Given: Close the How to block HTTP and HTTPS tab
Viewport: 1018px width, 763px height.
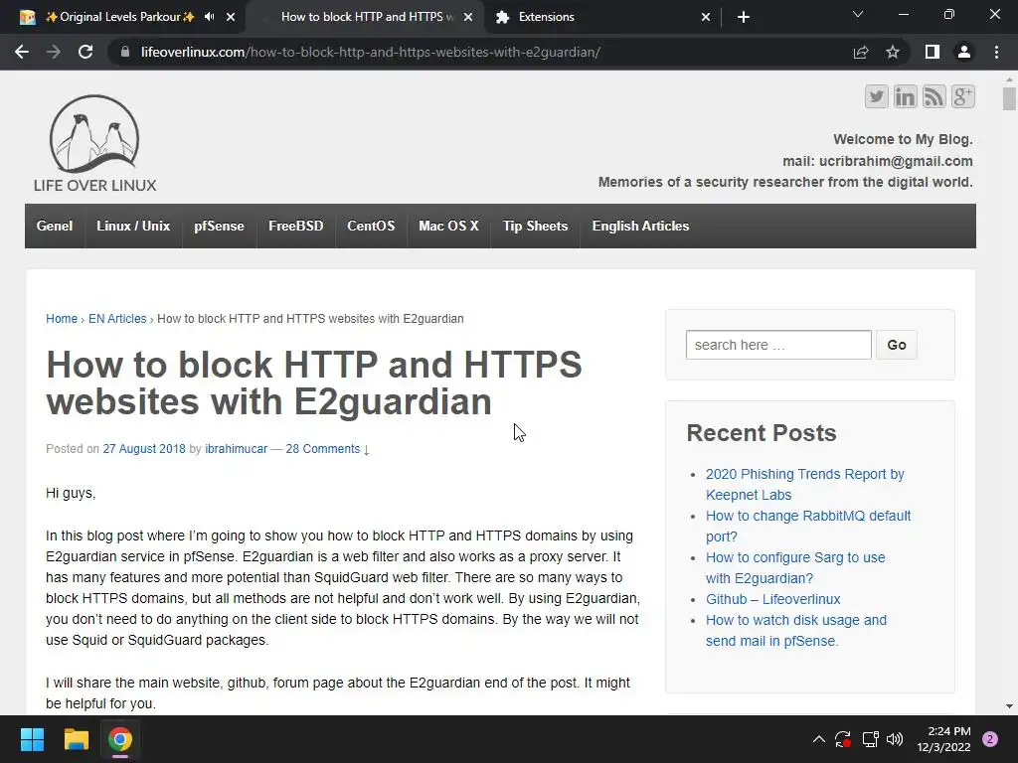Looking at the screenshot, I should coord(468,17).
